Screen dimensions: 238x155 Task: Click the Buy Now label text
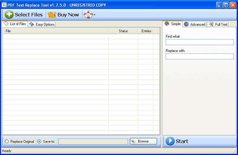click(68, 15)
